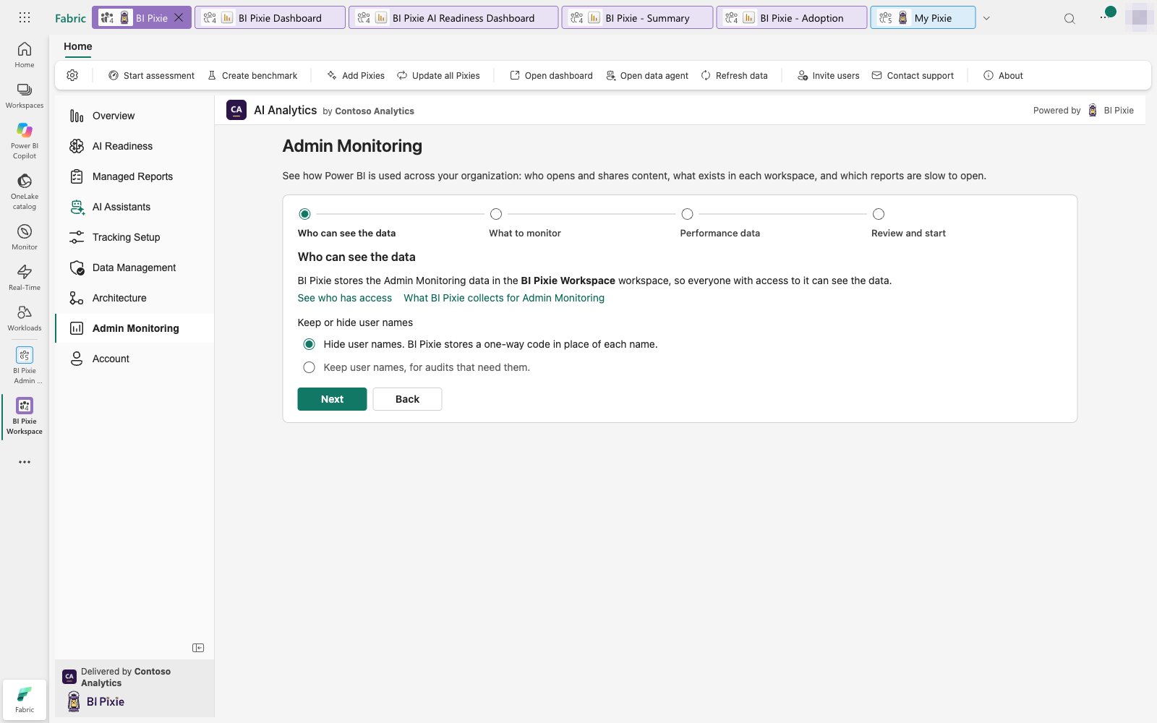Expand the open tabs overflow chevron
This screenshot has height=723, width=1157.
click(x=986, y=18)
